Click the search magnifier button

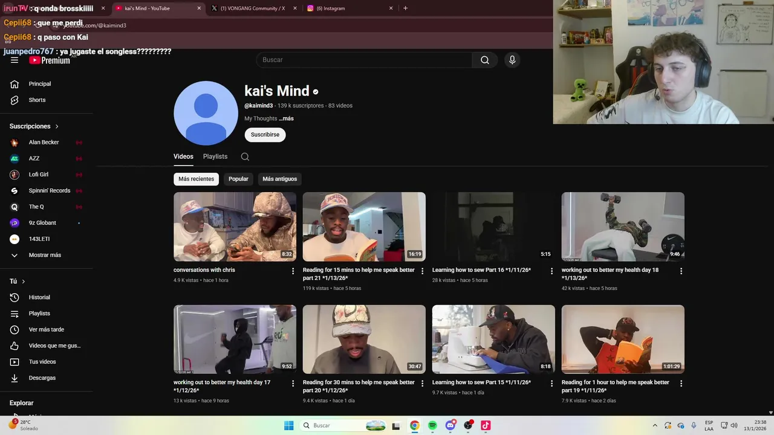(485, 60)
